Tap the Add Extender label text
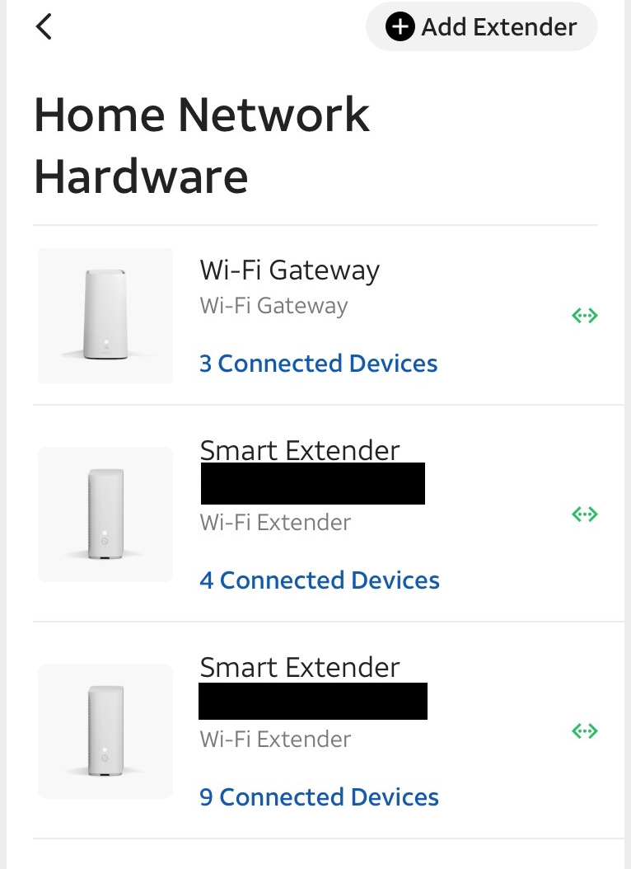Viewport: 631px width, 869px height. click(498, 26)
